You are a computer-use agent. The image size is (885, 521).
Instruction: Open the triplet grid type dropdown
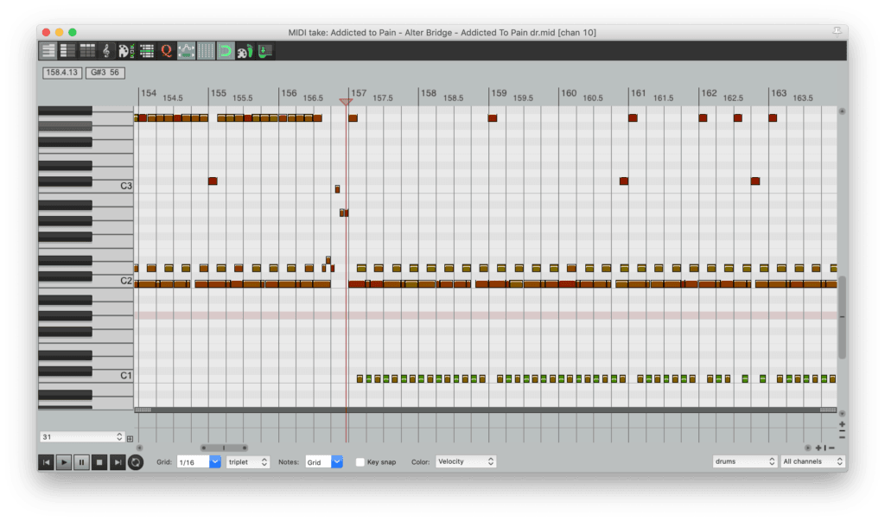pyautogui.click(x=247, y=462)
